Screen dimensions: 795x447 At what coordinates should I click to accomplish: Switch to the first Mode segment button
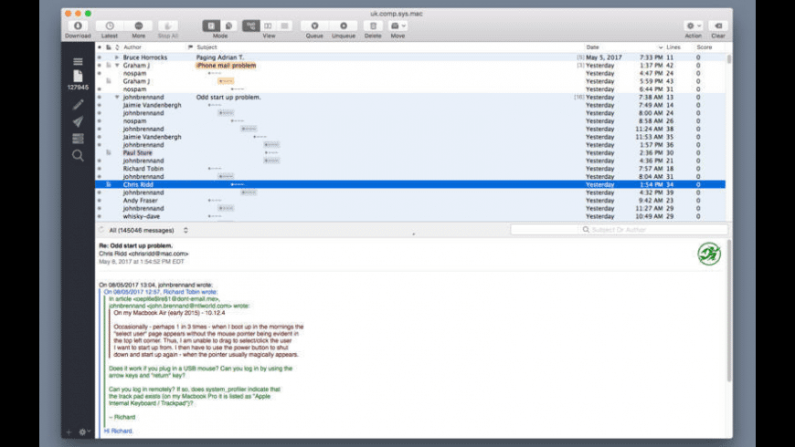[211, 26]
